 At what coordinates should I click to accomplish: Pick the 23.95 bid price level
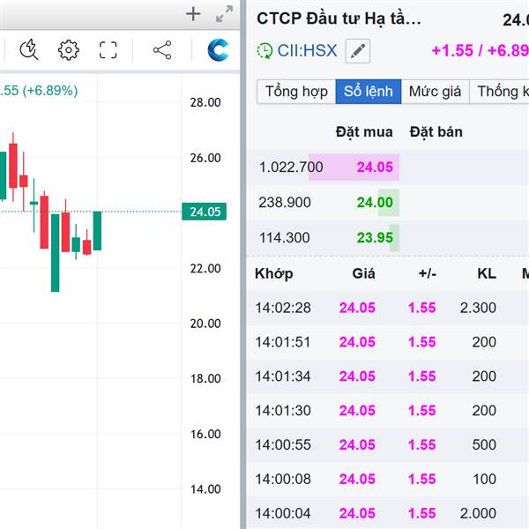tap(376, 237)
